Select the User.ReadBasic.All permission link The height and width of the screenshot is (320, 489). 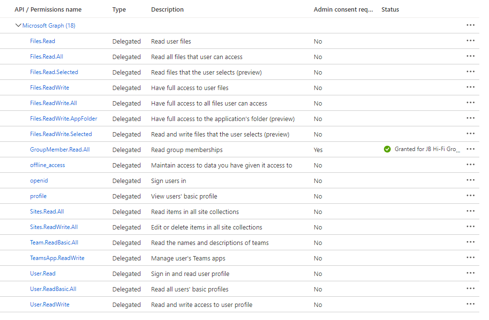53,289
